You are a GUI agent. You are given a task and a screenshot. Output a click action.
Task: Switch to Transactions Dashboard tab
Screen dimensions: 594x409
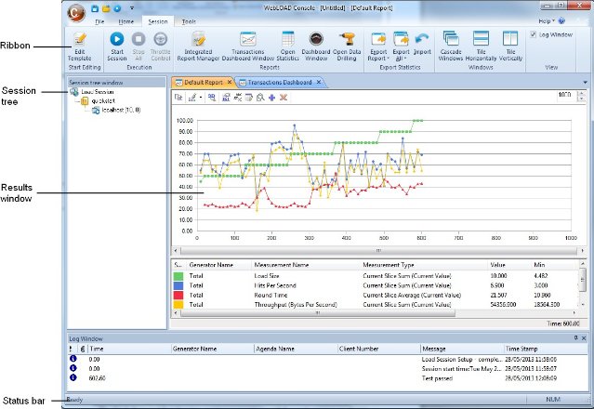pyautogui.click(x=282, y=83)
